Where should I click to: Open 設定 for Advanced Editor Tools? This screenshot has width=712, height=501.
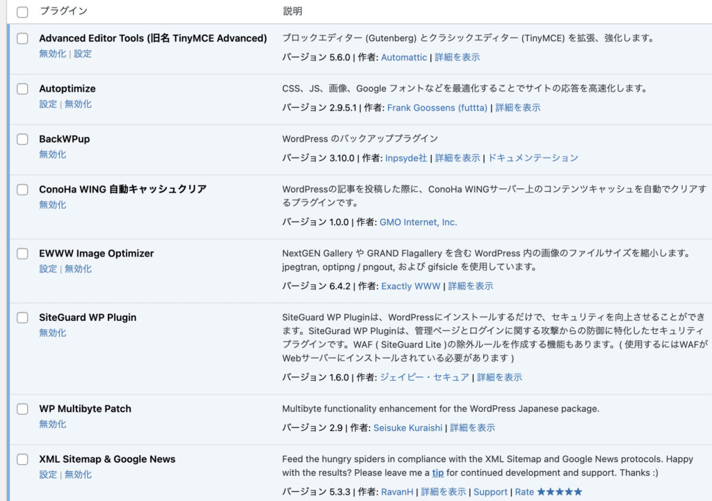pyautogui.click(x=83, y=54)
